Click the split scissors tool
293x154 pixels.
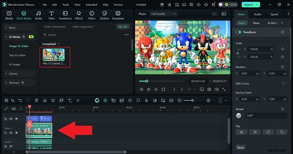[x=45, y=100]
